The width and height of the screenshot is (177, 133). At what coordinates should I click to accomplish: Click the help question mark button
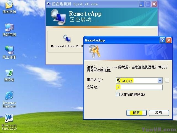pos(162,40)
